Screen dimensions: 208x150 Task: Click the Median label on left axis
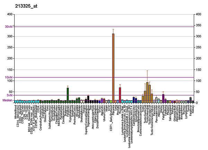point(7,100)
